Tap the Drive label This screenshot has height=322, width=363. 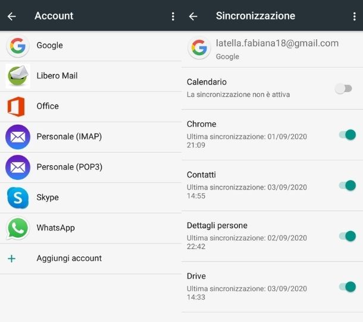(196, 276)
